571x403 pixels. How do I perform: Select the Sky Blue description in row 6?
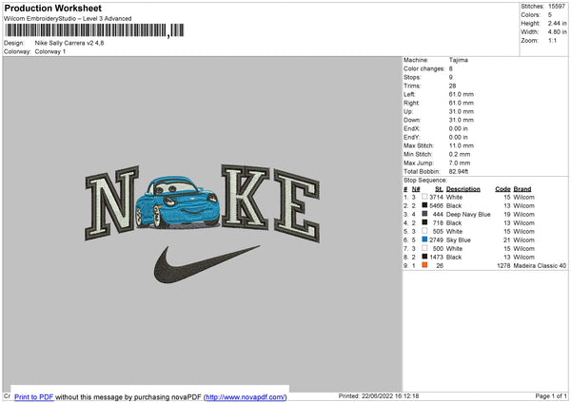[x=458, y=240]
